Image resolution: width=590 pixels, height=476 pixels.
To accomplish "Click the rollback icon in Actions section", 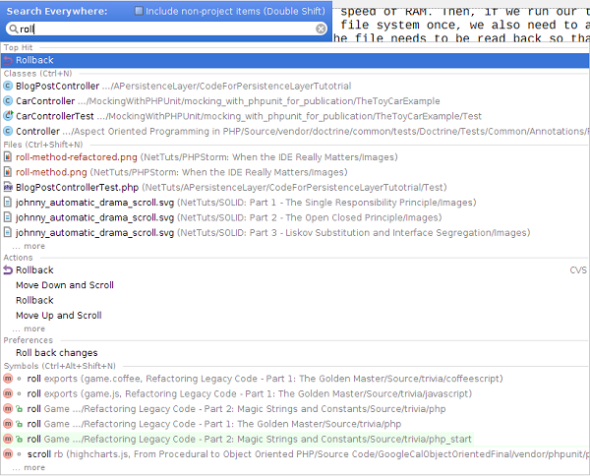I will 8,269.
